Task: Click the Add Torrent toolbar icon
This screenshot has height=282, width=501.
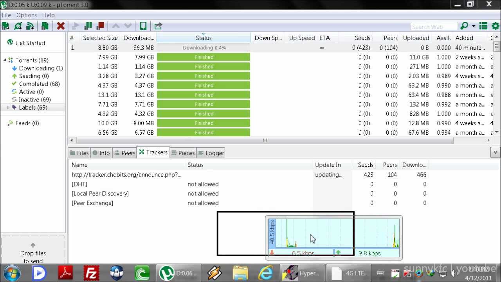Action: [5, 26]
